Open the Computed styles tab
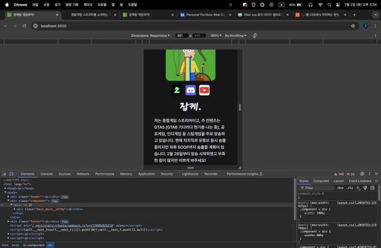The height and width of the screenshot is (248, 381). click(321, 181)
